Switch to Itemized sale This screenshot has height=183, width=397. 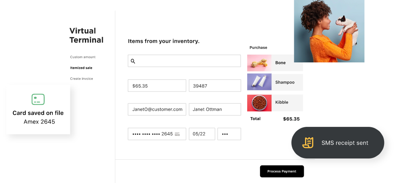(81, 68)
